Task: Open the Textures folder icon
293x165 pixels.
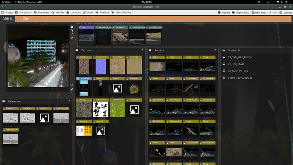Action: click(77, 50)
